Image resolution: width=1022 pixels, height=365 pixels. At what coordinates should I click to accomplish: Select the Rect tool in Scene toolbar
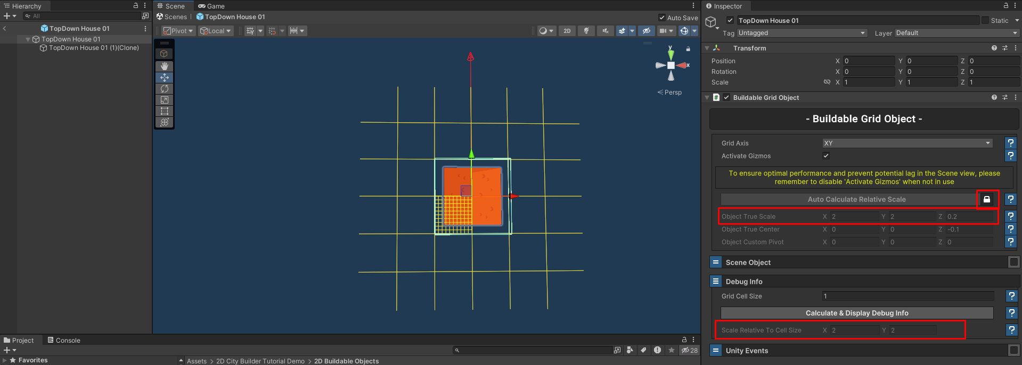164,111
